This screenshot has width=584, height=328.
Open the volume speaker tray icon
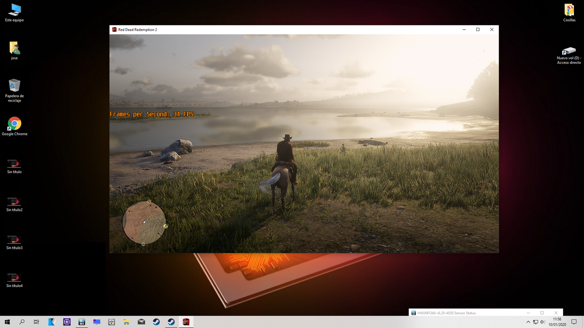(542, 322)
